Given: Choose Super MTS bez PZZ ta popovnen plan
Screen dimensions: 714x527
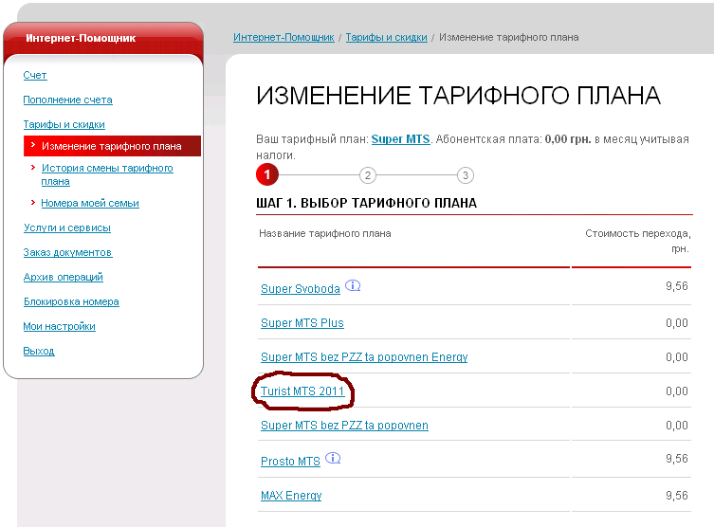Looking at the screenshot, I should tap(345, 426).
